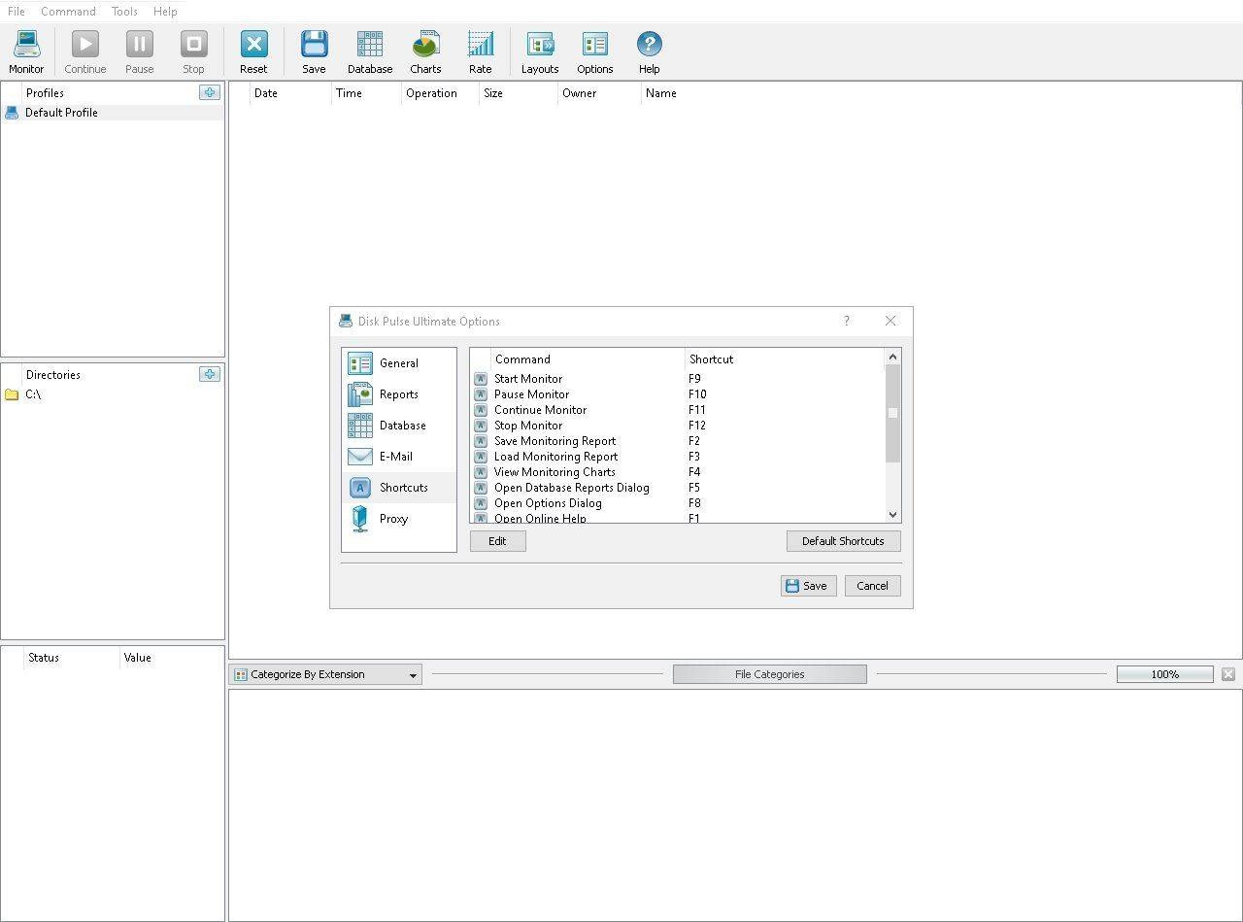
Task: Select the View Monitoring Charts row
Action: click(678, 472)
